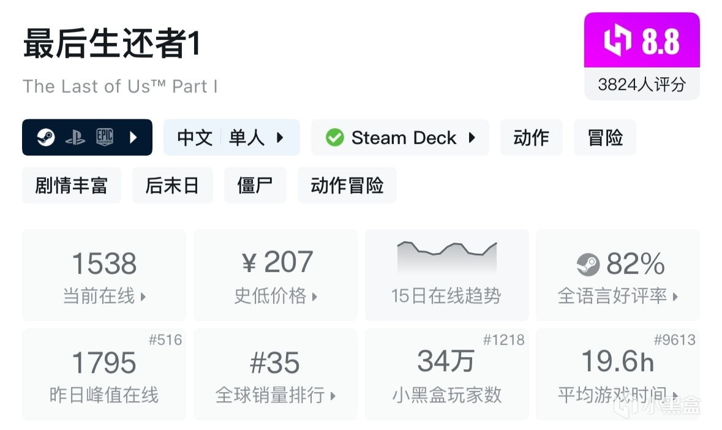Click the Xiaoheihe logo beside the 8.8 rating

click(x=617, y=41)
